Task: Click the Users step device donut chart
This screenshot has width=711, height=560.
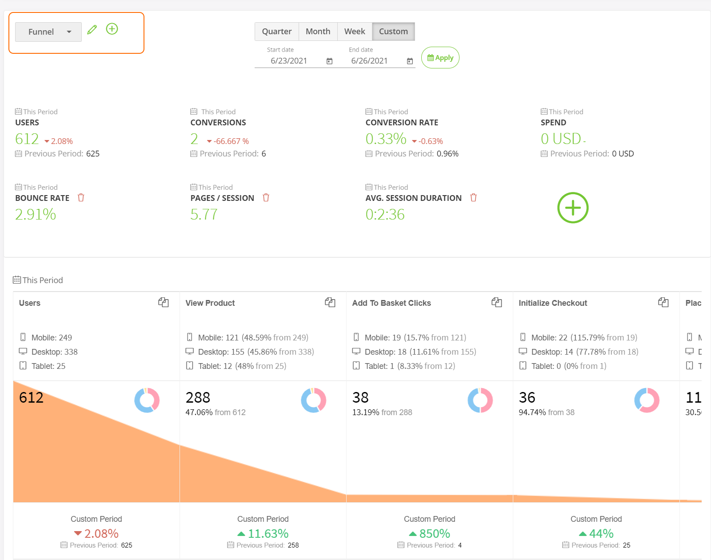Action: pyautogui.click(x=147, y=400)
